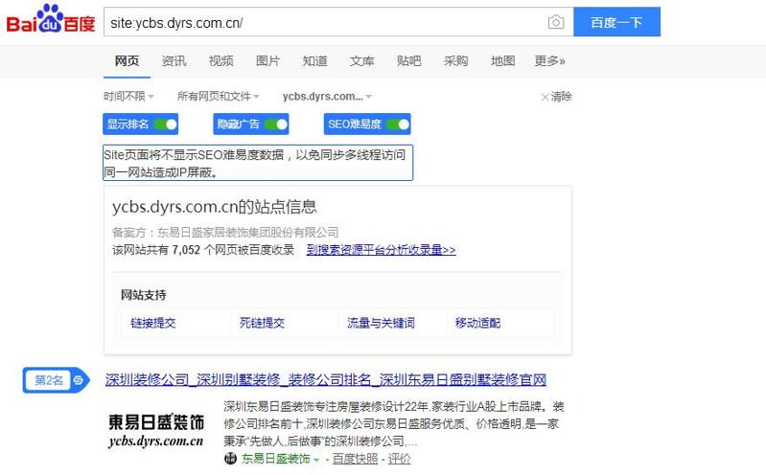Open the 流量与关键词 link

pos(381,323)
